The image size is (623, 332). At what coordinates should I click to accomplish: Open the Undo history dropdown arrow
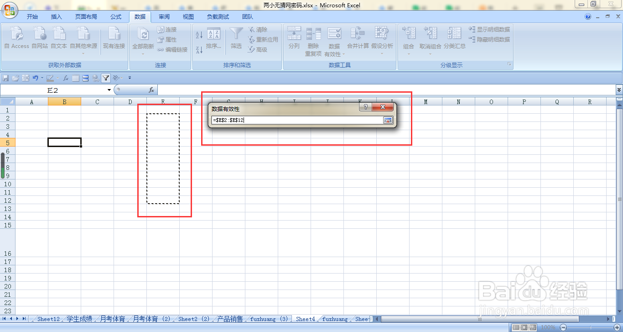click(42, 78)
